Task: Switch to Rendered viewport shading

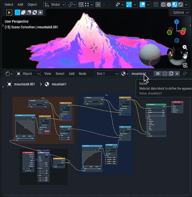Action: click(181, 5)
